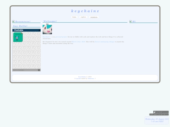Click the Chattable logo text
This screenshot has width=170, height=127.
coord(19,30)
